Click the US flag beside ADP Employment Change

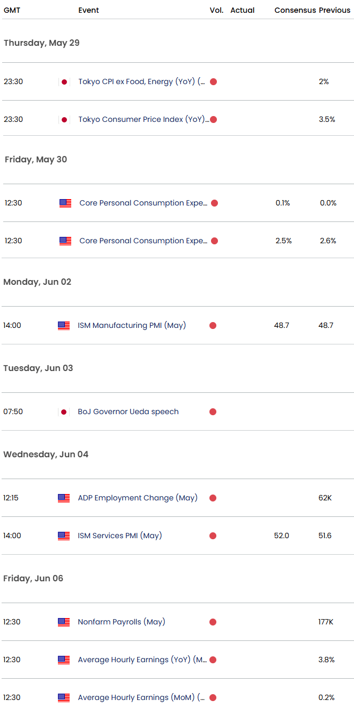pyautogui.click(x=64, y=498)
